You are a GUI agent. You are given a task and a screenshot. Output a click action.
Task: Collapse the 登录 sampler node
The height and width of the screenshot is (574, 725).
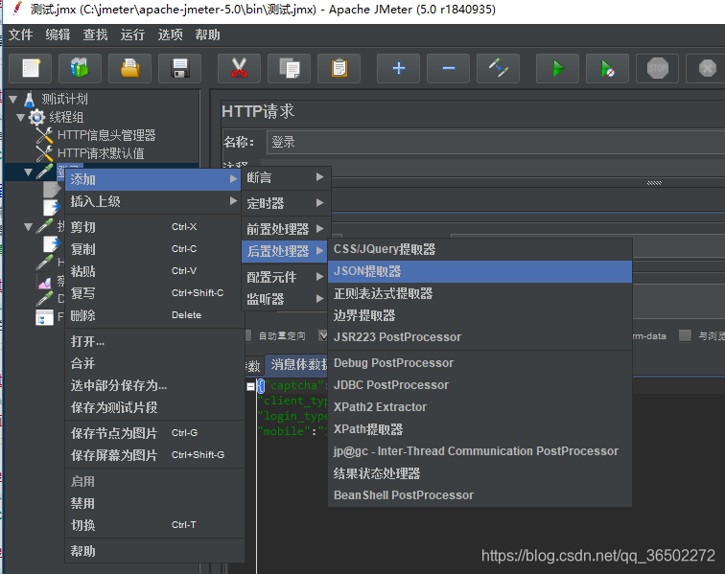point(28,172)
